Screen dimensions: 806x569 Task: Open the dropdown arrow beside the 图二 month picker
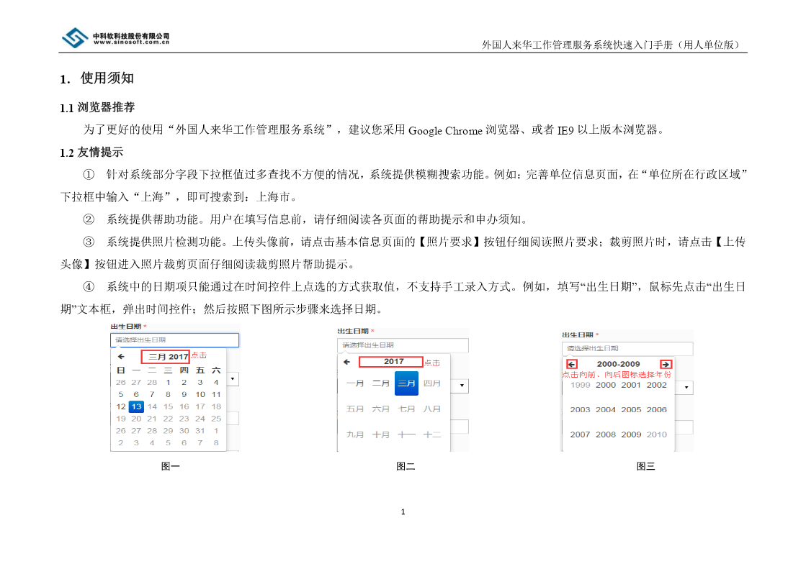[x=462, y=386]
